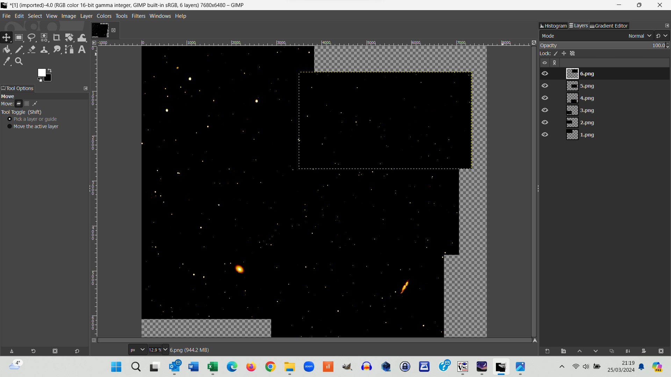This screenshot has height=377, width=671.
Task: Click the foreground white color swatch
Action: coord(41,72)
